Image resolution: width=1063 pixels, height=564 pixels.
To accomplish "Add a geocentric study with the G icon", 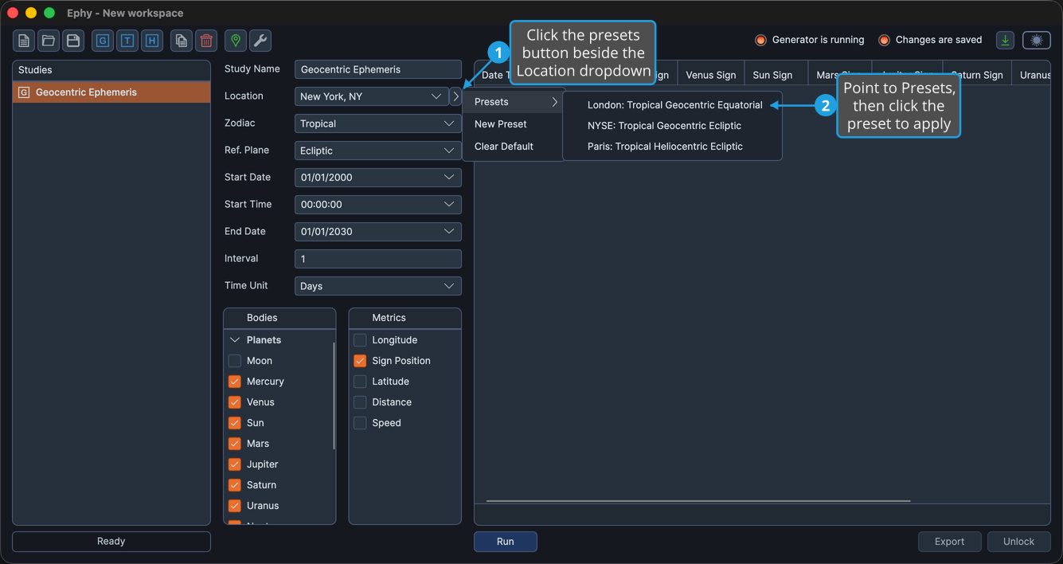I will click(x=103, y=41).
